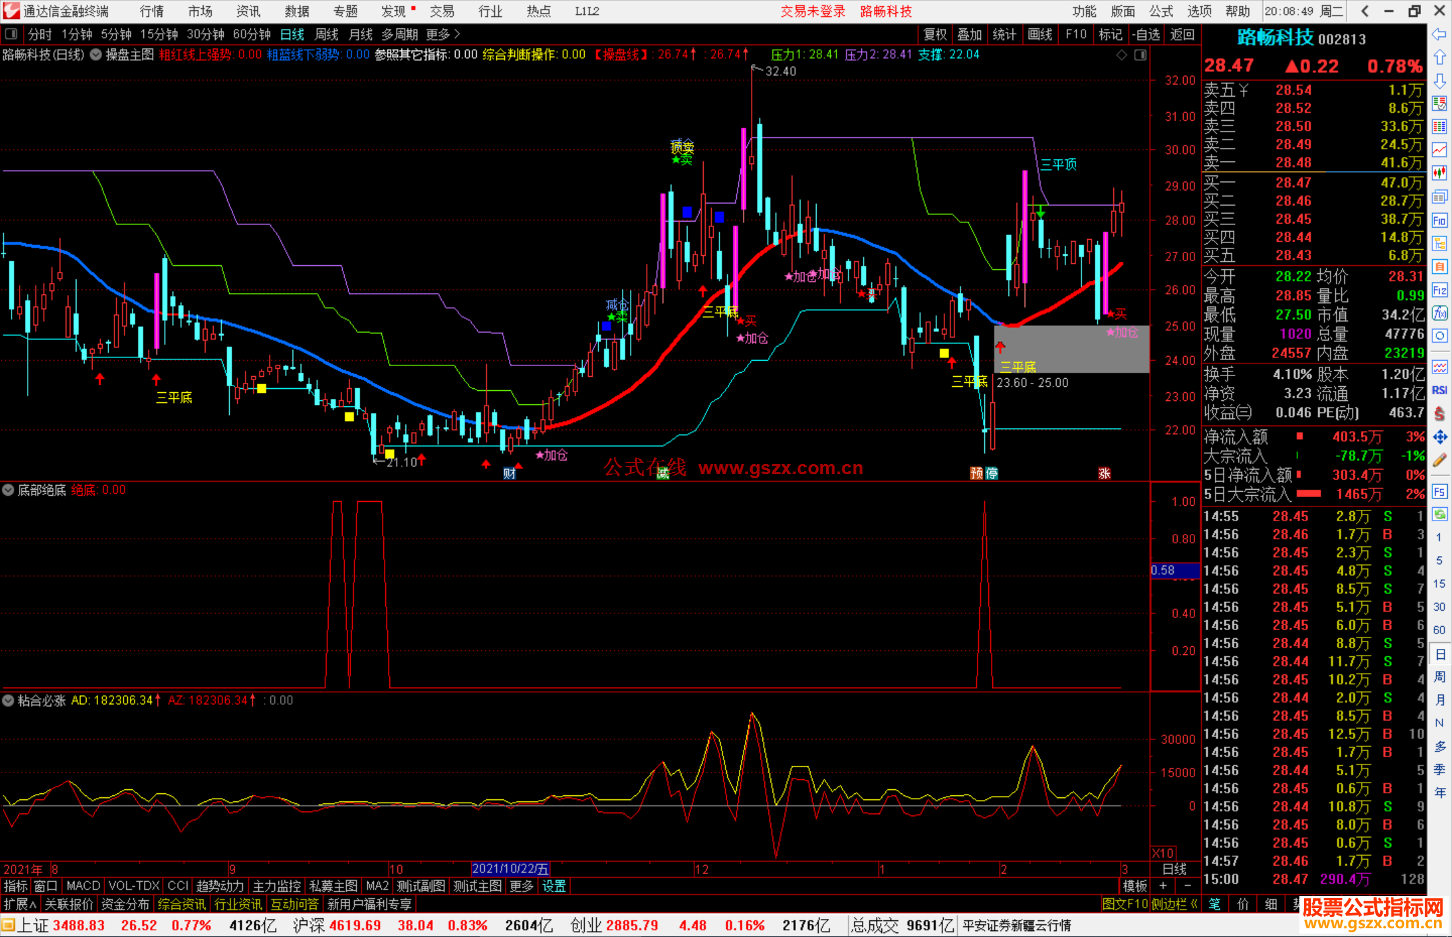
Task: Click the 设置 settings button at bottom
Action: tap(554, 887)
